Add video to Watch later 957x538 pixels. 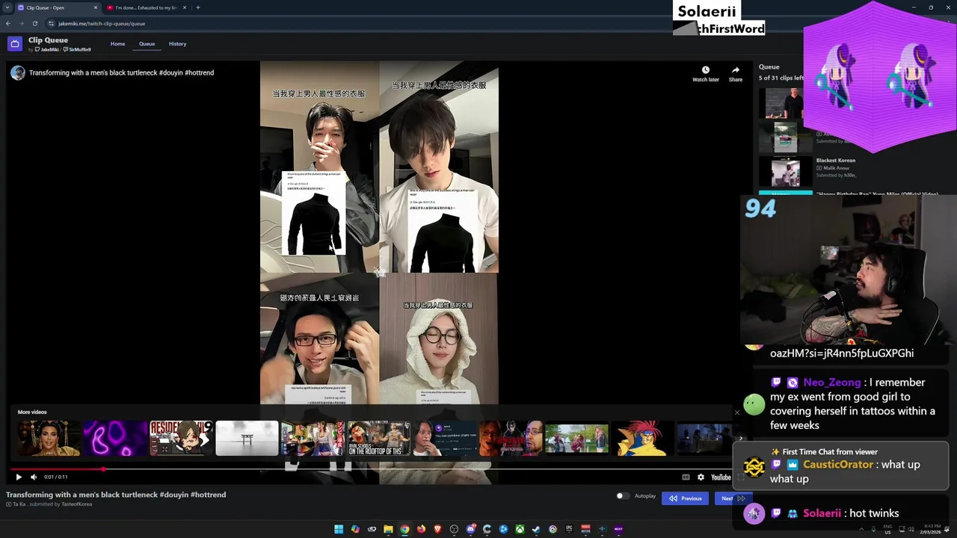point(706,73)
